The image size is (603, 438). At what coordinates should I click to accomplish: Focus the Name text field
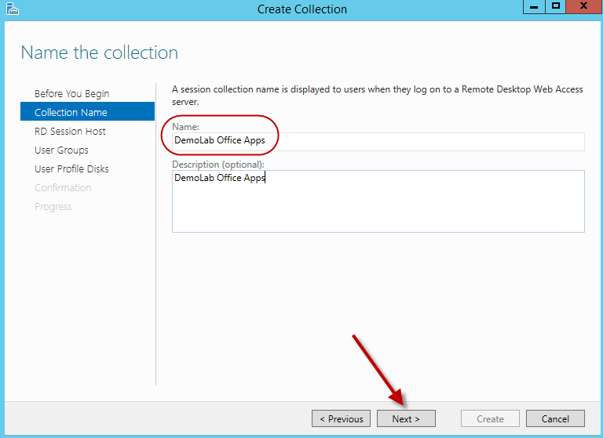pyautogui.click(x=378, y=141)
